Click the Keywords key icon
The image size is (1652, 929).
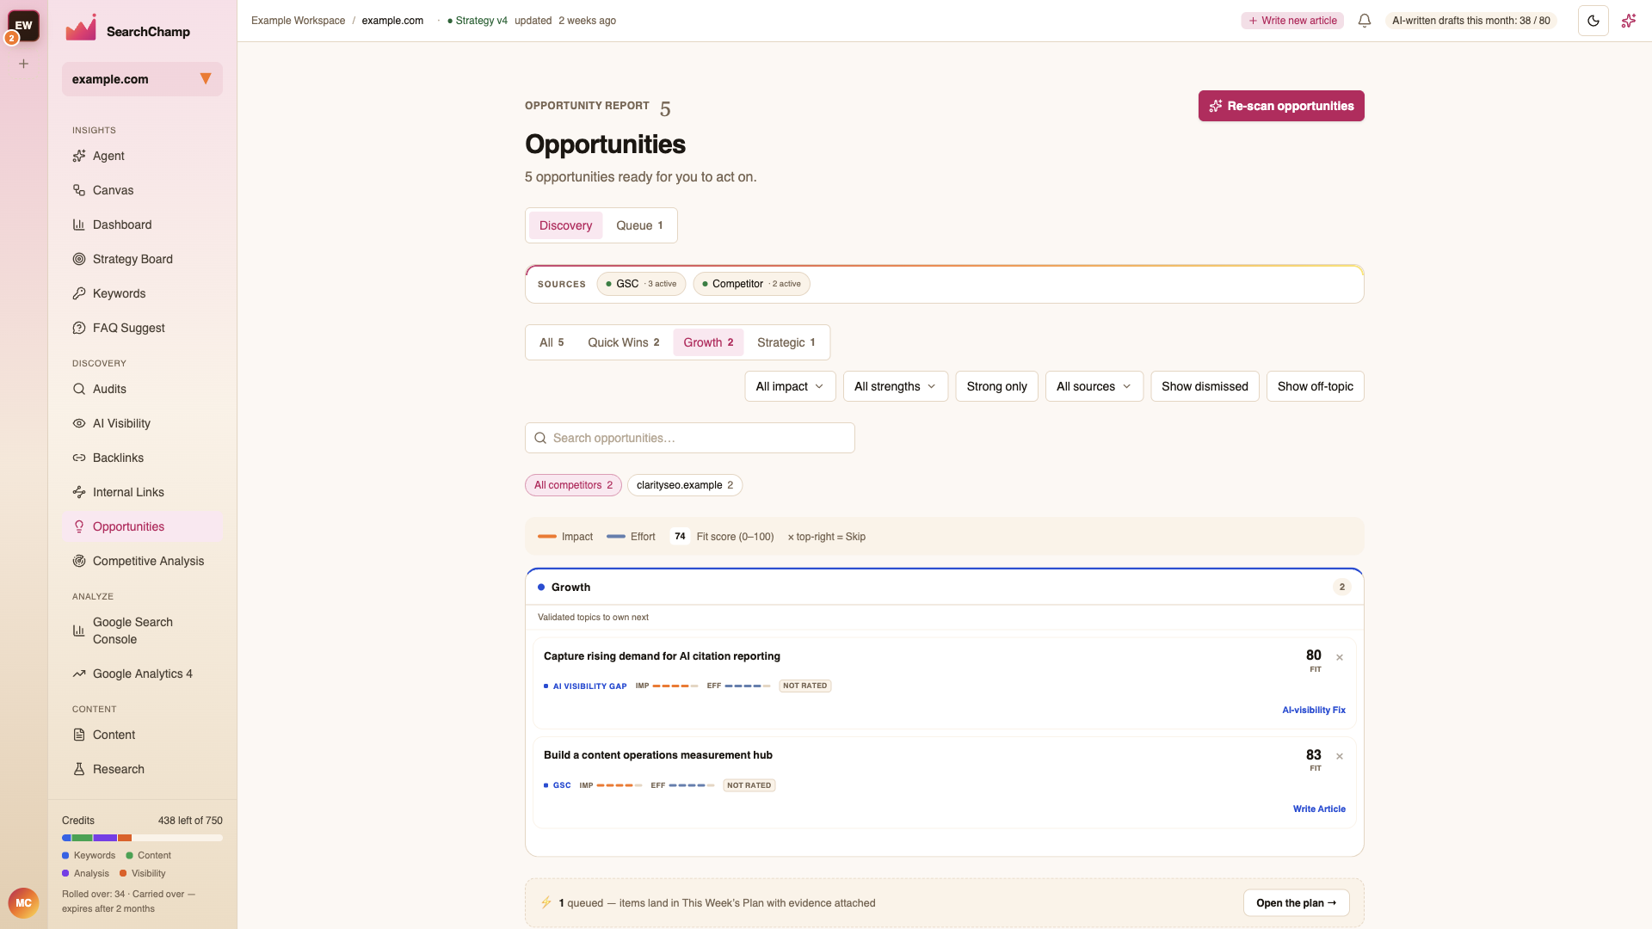coord(79,293)
